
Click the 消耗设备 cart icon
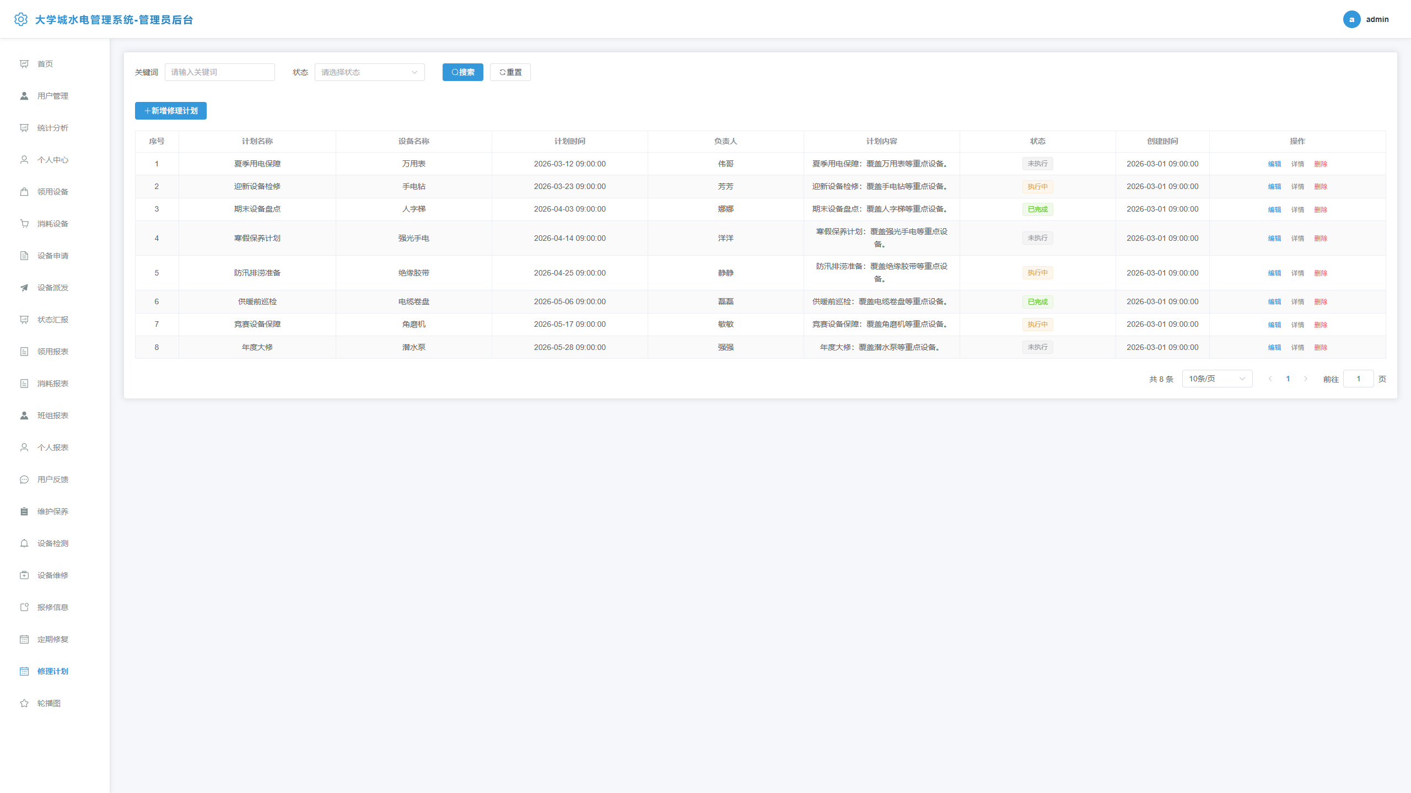click(x=24, y=224)
